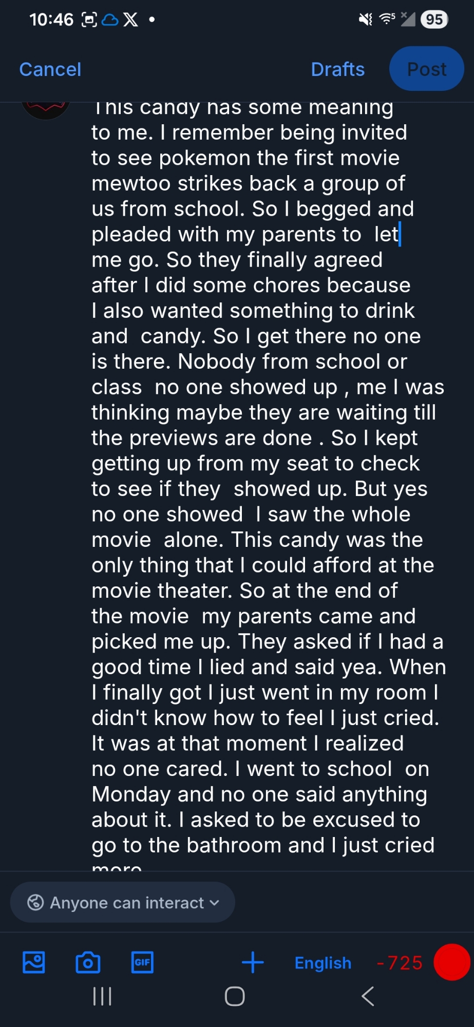Tap the red character limit circle
474x1027 pixels.
[451, 962]
